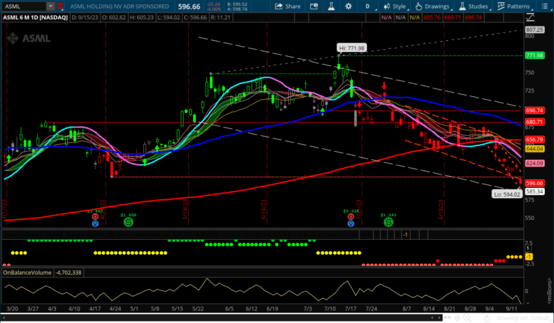The height and width of the screenshot is (323, 554).
Task: Click the zoom magnifier icon at bottom
Action: tap(467, 318)
